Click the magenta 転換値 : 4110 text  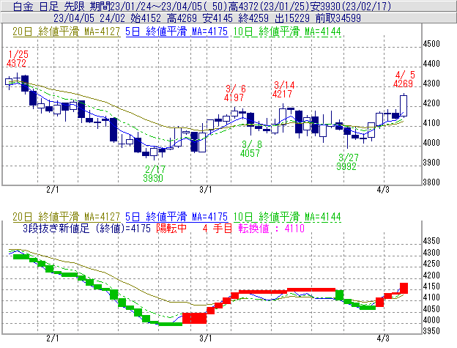pyautogui.click(x=271, y=228)
